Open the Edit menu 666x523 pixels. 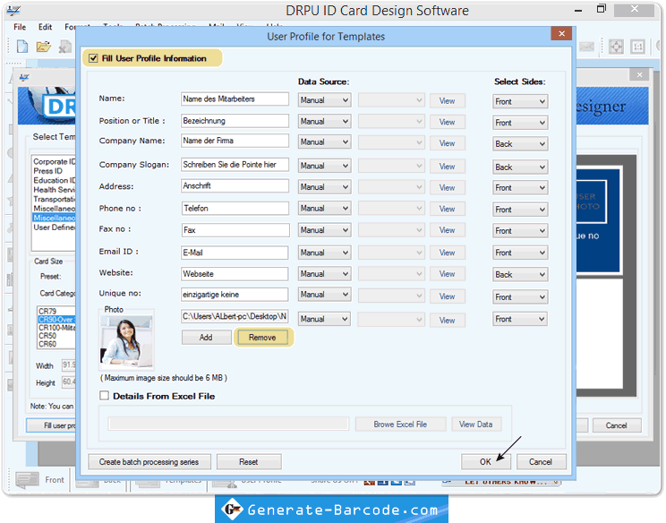click(x=45, y=27)
